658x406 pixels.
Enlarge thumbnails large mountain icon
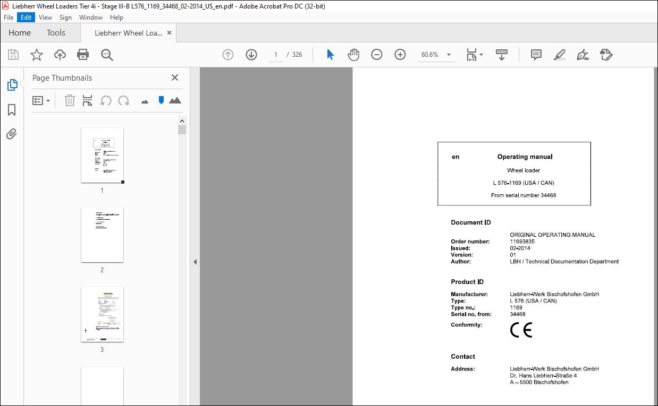pos(175,100)
